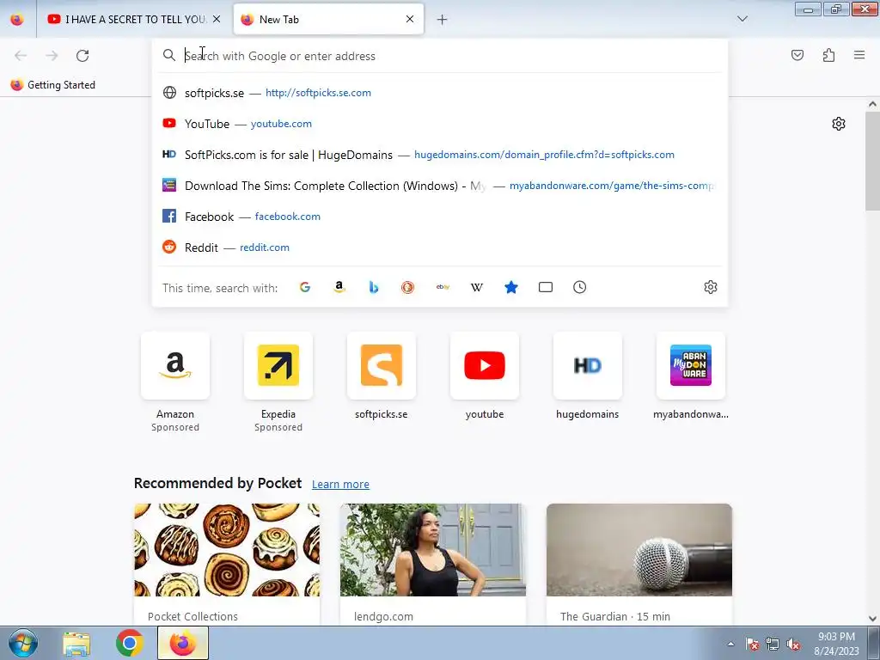880x660 pixels.
Task: Open the Windows Start menu
Action: point(22,643)
